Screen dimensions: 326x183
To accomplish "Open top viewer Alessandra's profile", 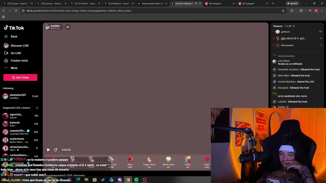I will [x=287, y=45].
